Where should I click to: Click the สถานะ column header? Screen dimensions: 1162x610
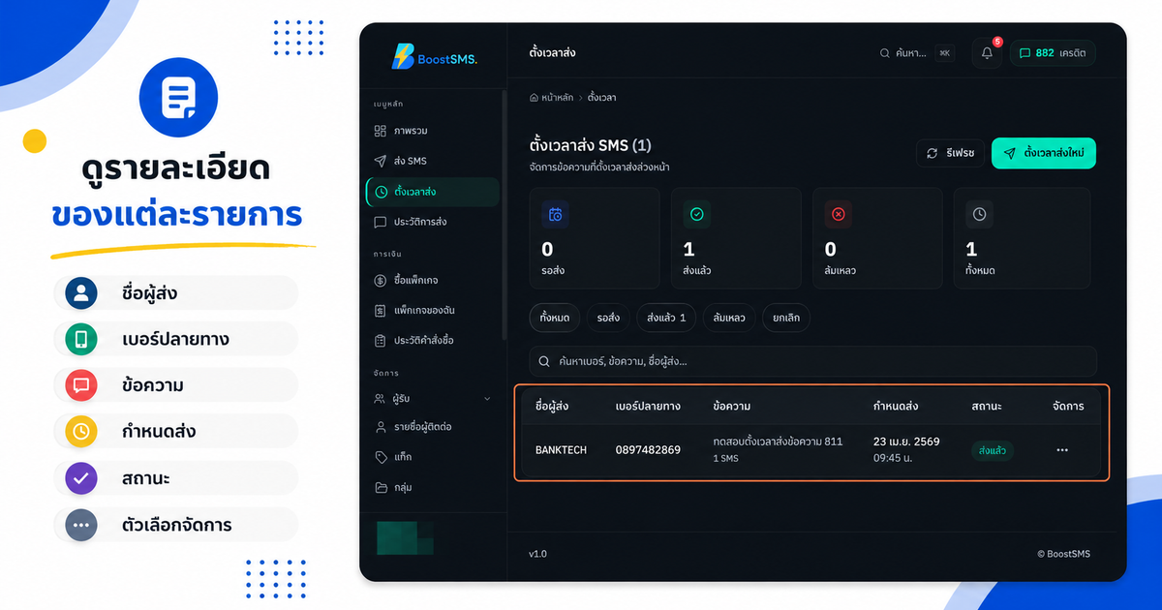pyautogui.click(x=987, y=407)
